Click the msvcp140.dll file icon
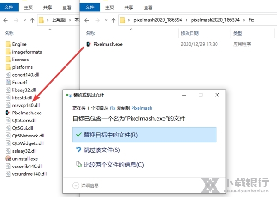277x197 pixels. [x=8, y=105]
